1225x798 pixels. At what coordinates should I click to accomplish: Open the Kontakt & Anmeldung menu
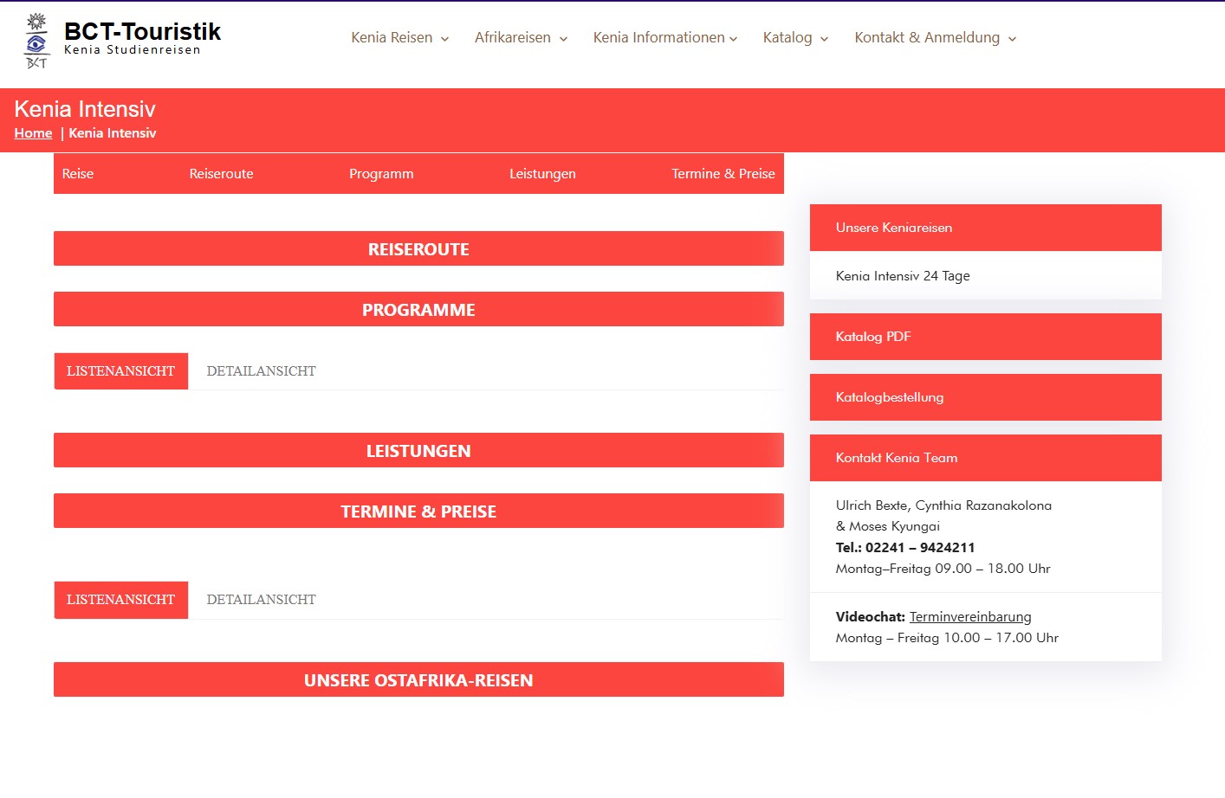(x=936, y=37)
